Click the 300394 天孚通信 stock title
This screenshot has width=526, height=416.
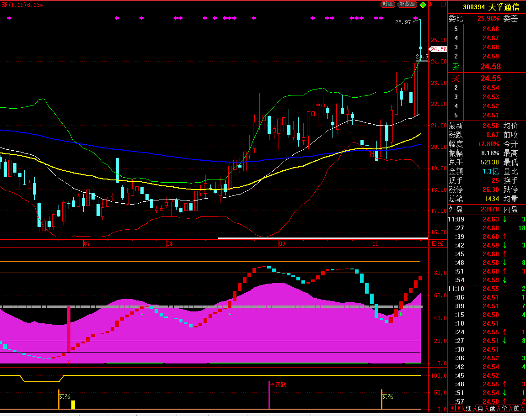(490, 7)
